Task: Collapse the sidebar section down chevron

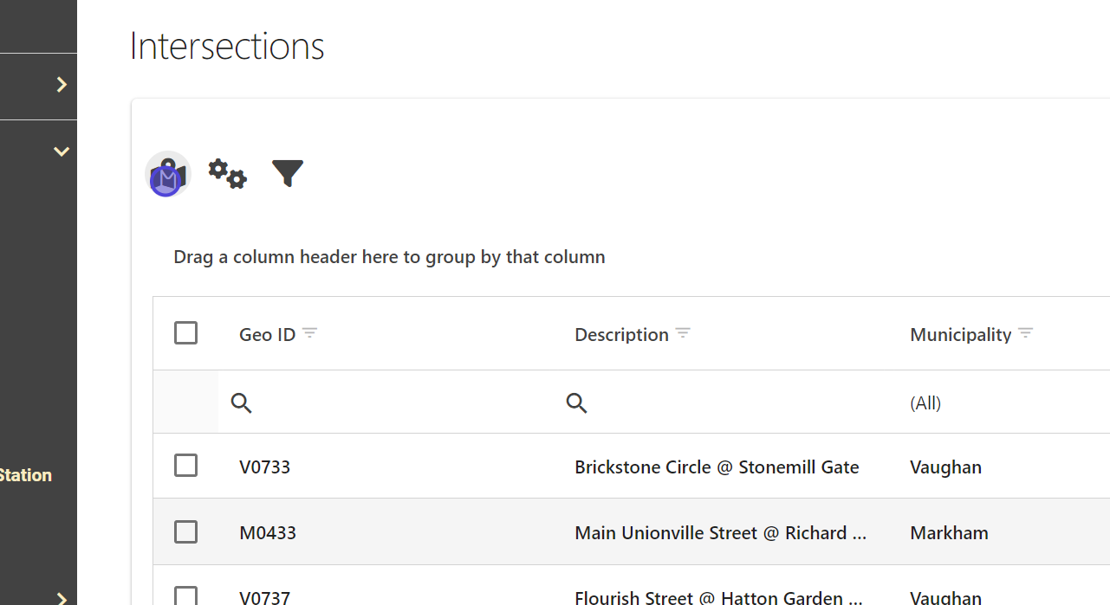Action: click(62, 151)
